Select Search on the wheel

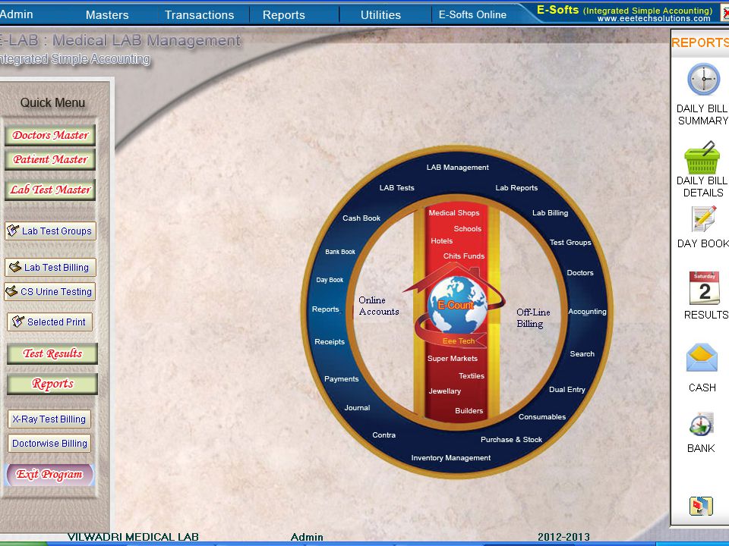[582, 354]
